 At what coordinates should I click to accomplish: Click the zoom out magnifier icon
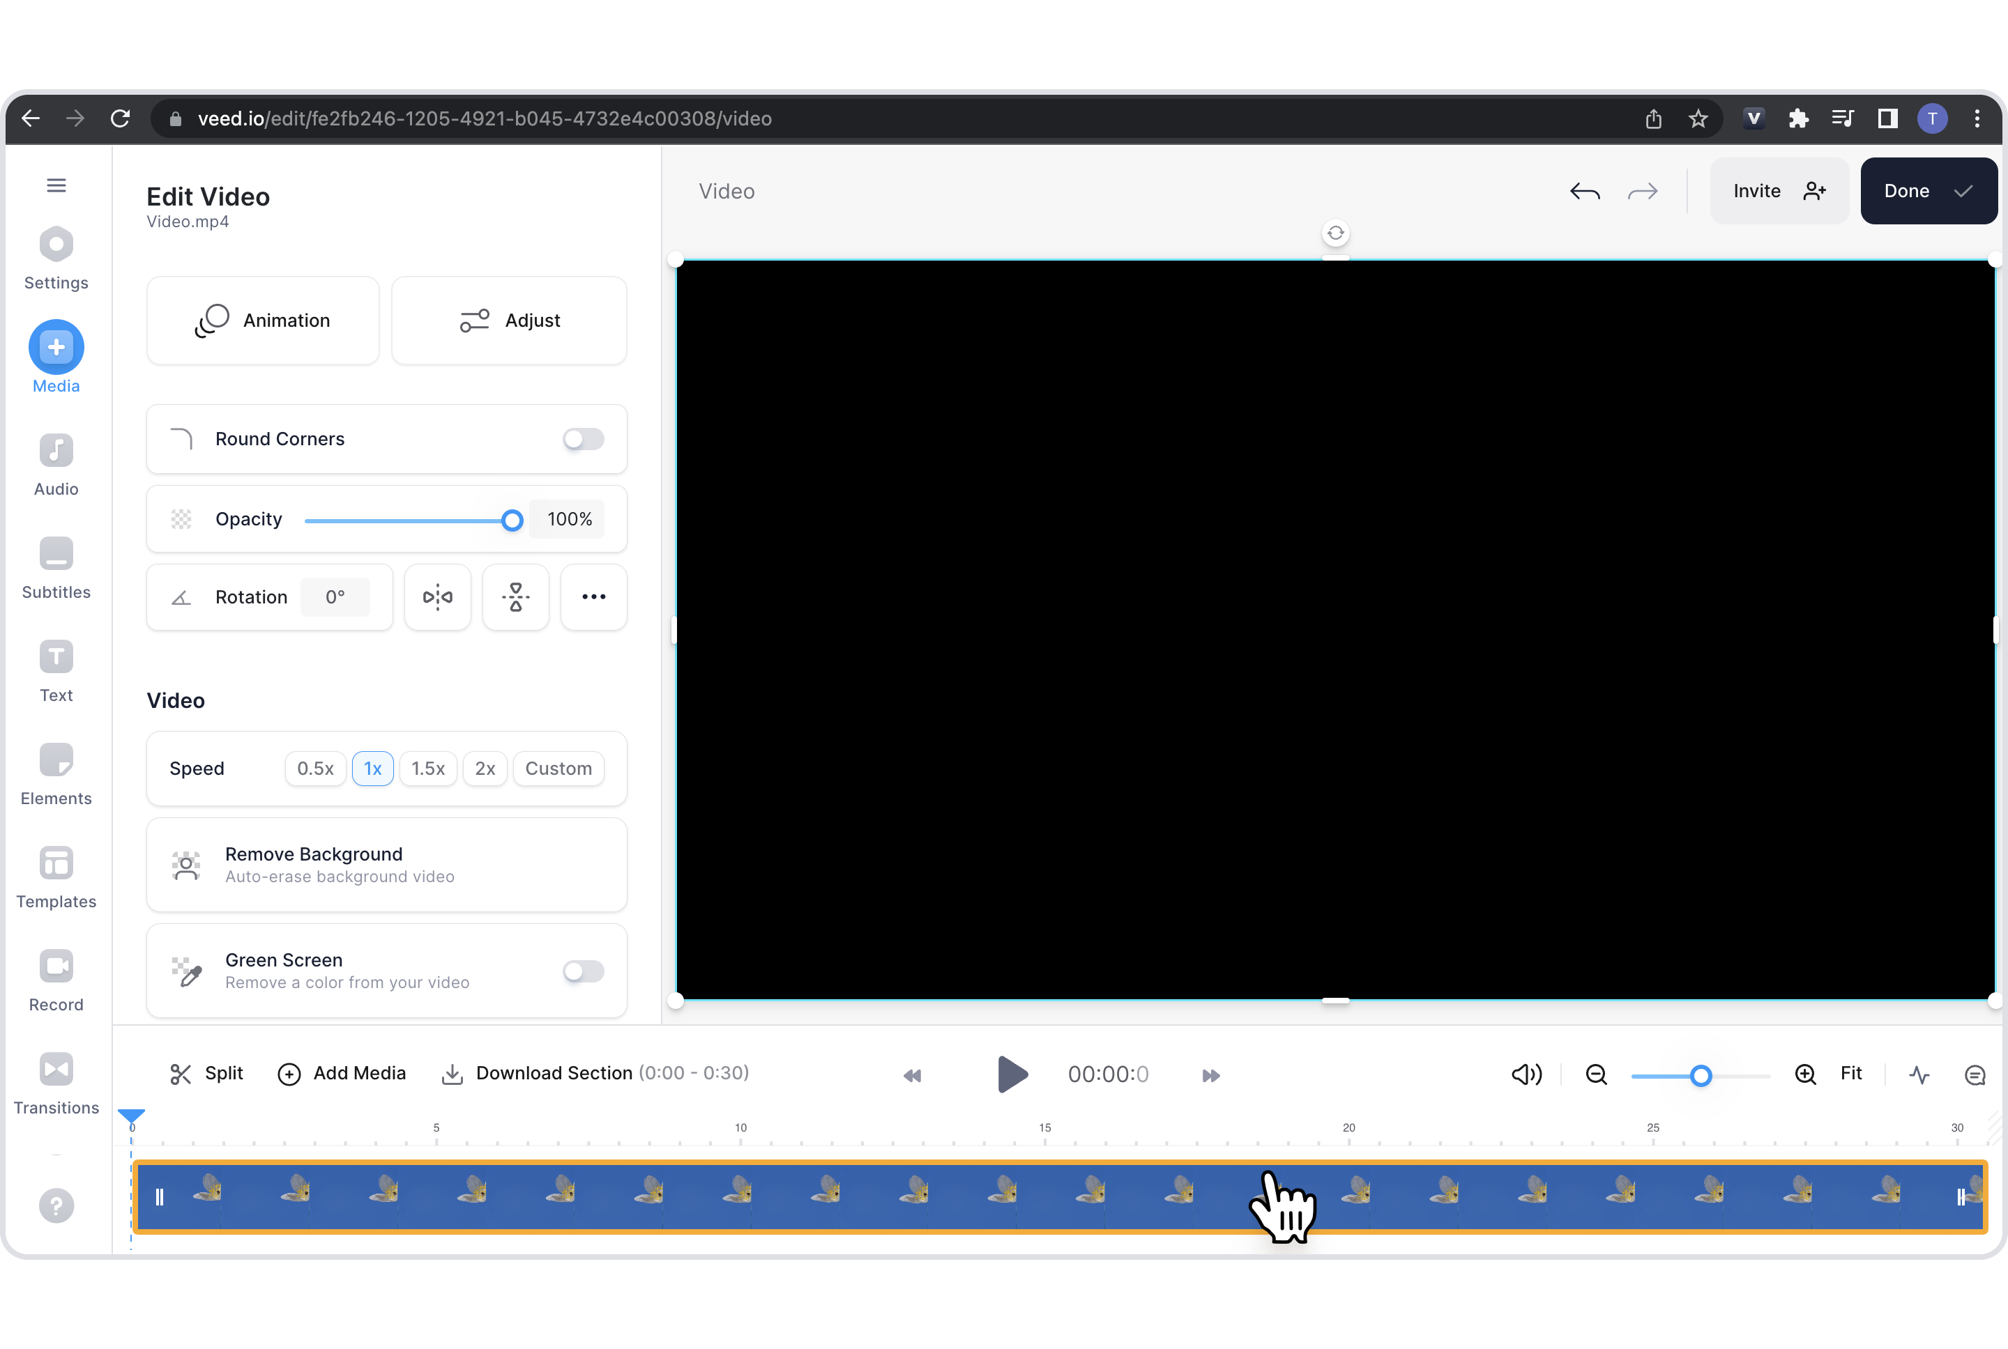(x=1596, y=1074)
